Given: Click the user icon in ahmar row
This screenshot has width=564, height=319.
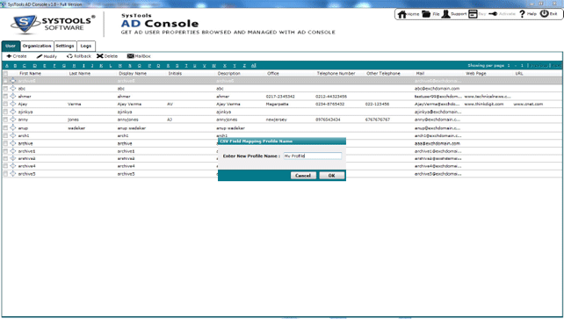Looking at the screenshot, I should tap(13, 96).
